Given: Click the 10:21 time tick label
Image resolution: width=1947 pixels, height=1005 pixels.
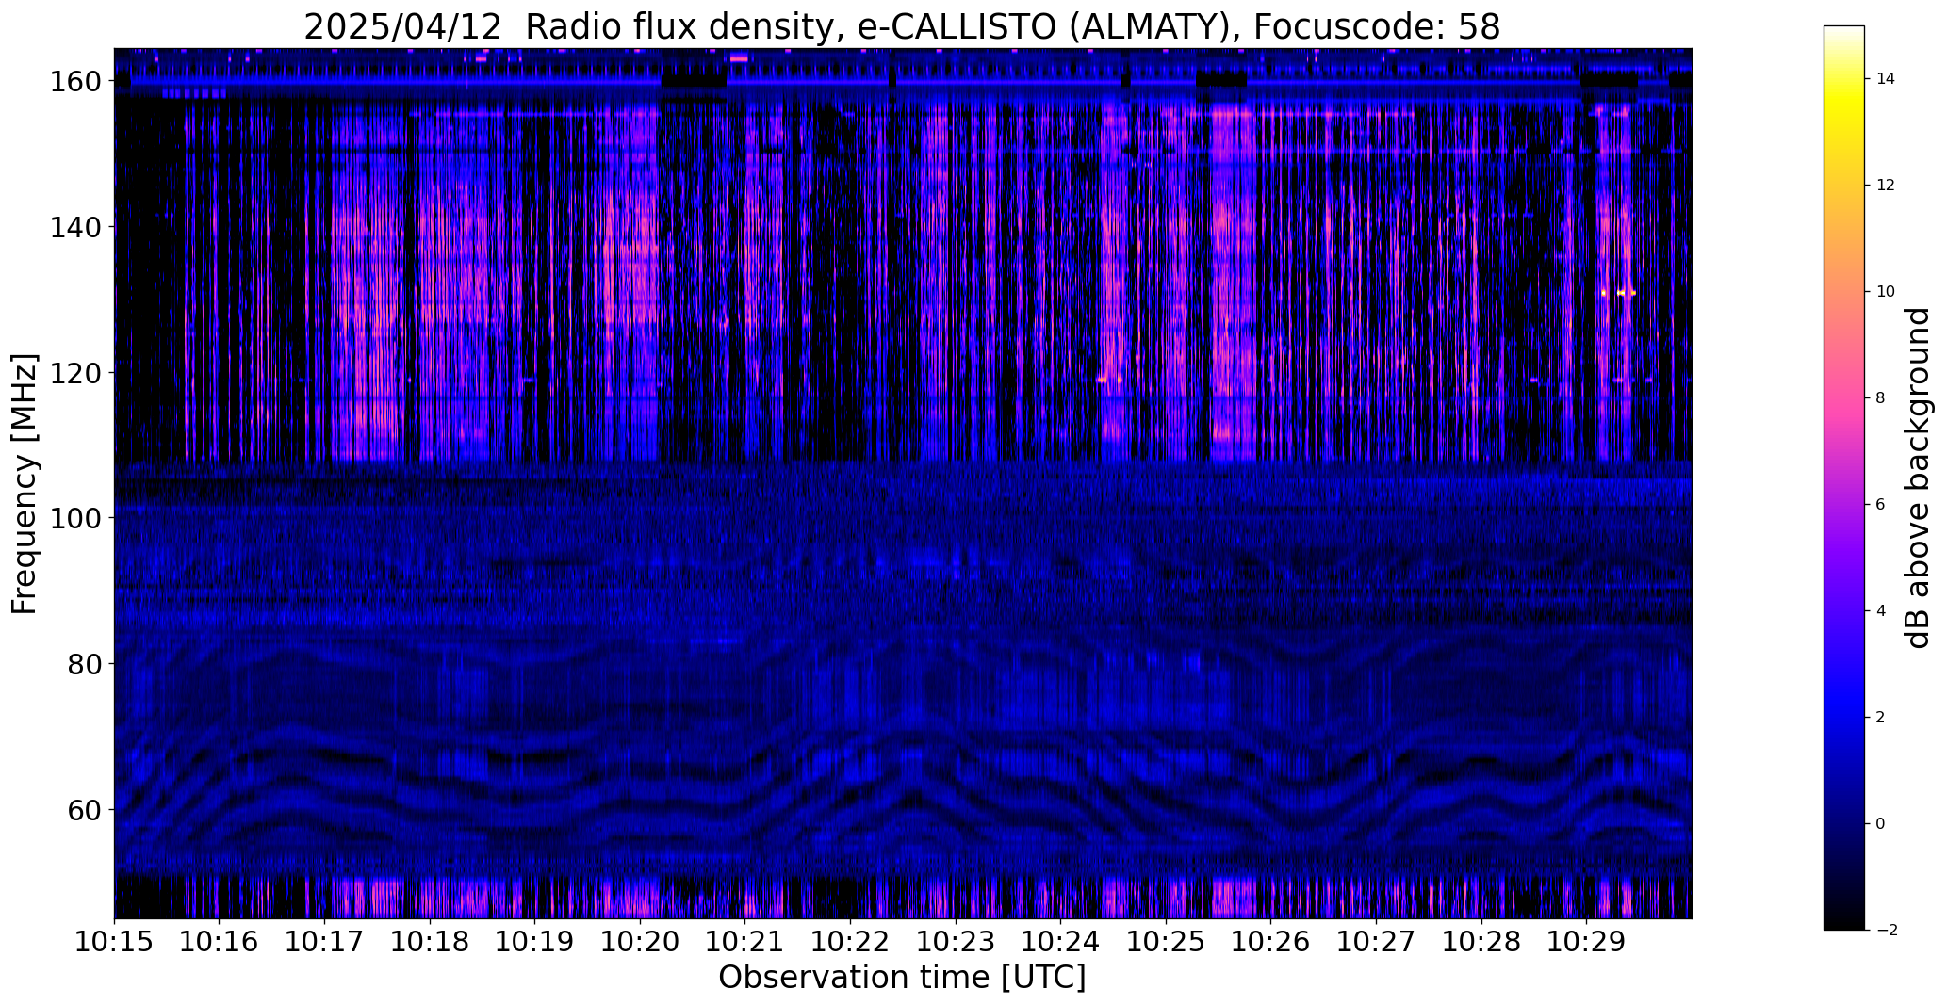Looking at the screenshot, I should point(744,943).
